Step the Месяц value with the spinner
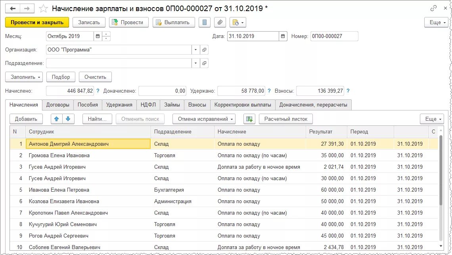This screenshot has height=255, width=452. (106, 36)
